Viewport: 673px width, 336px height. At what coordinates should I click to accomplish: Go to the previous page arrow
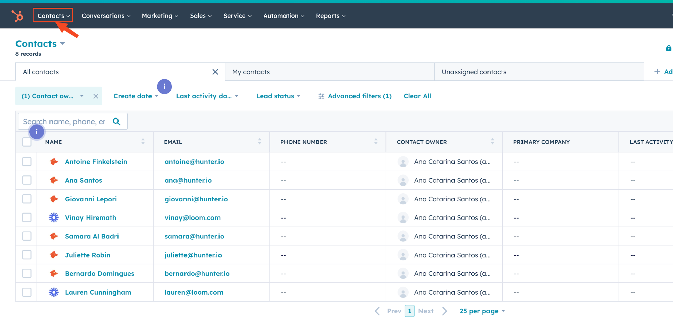(377, 311)
